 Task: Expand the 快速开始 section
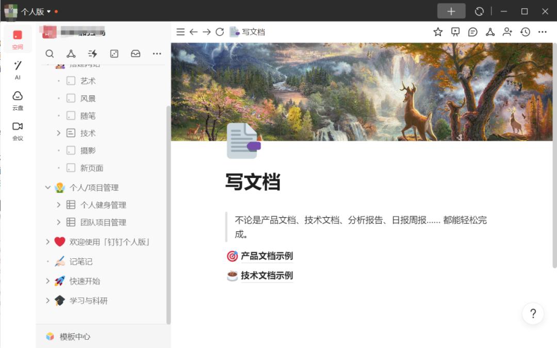[x=47, y=281]
